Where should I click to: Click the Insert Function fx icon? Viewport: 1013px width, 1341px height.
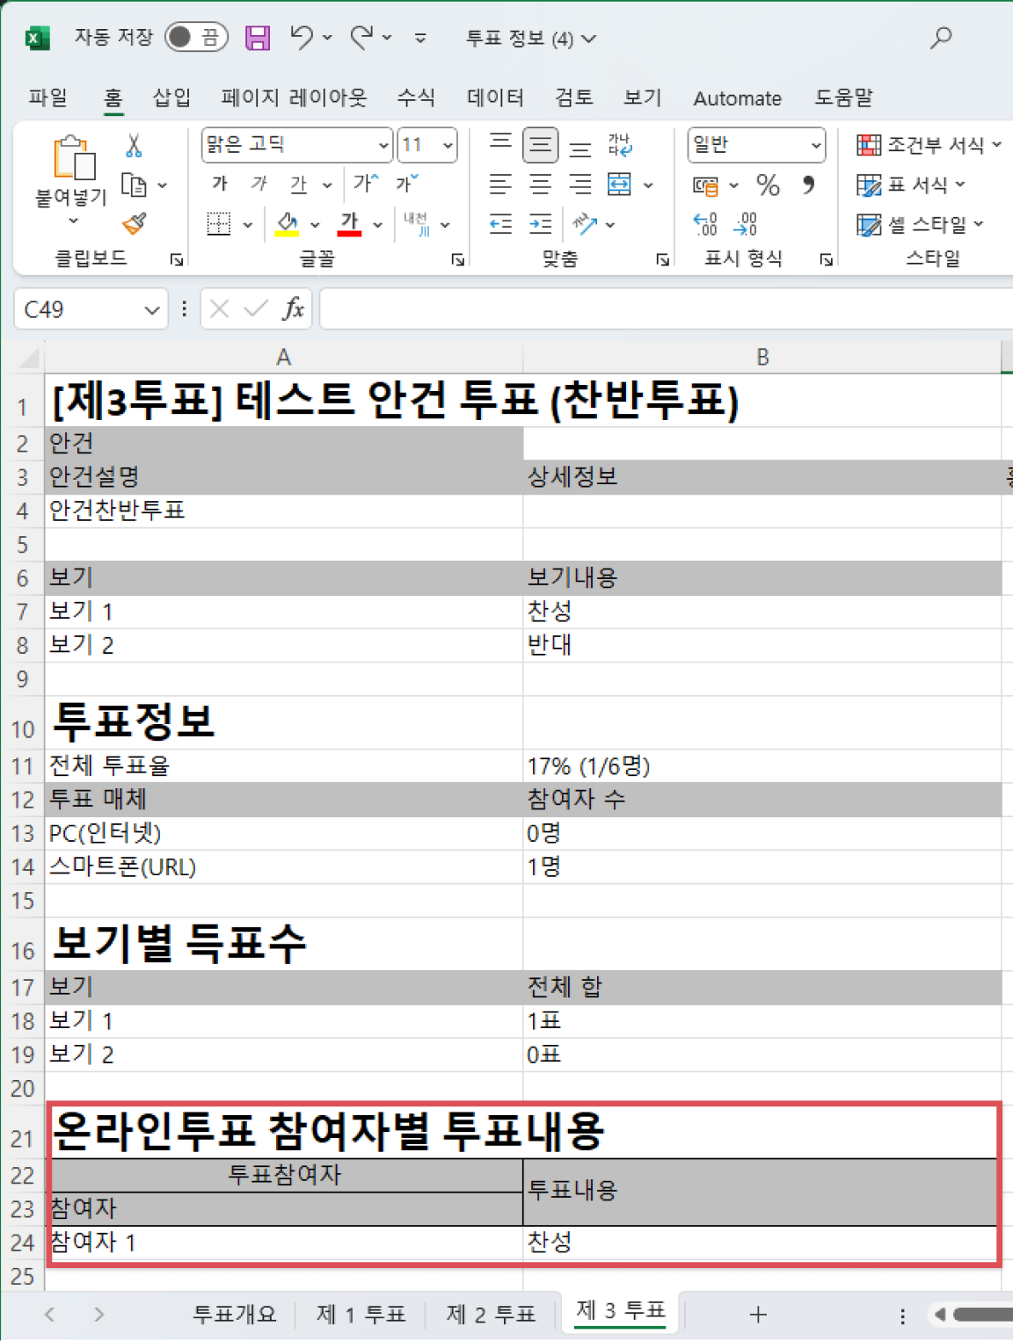(x=293, y=309)
